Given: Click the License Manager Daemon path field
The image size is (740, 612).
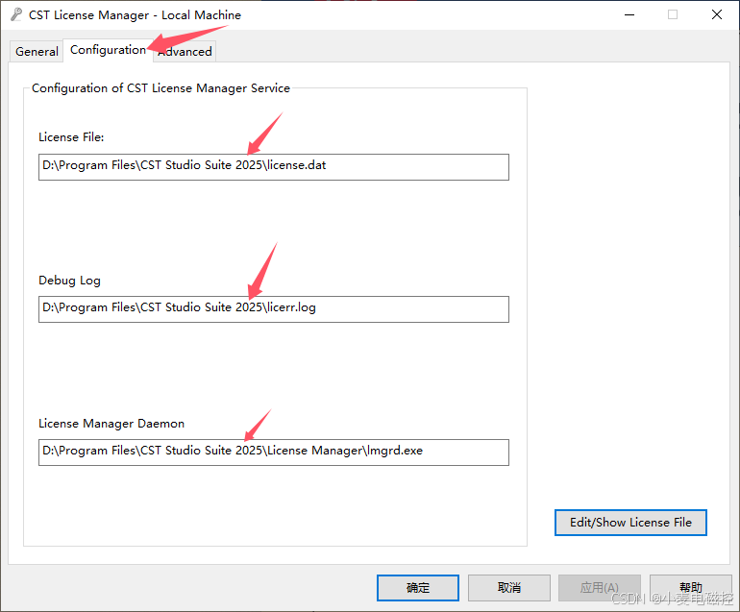Looking at the screenshot, I should 274,453.
